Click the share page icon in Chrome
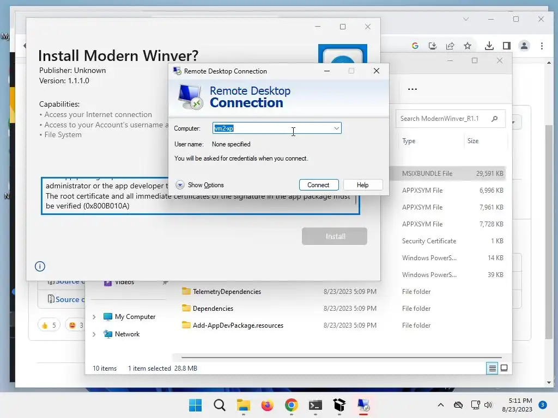Screen dimensions: 558x418 tap(450, 46)
